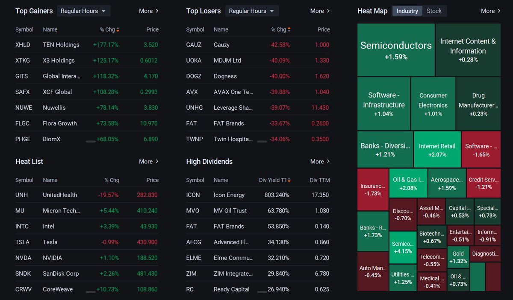513x300 pixels.
Task: Click the Telecom -0.55% tile
Action: point(432,260)
